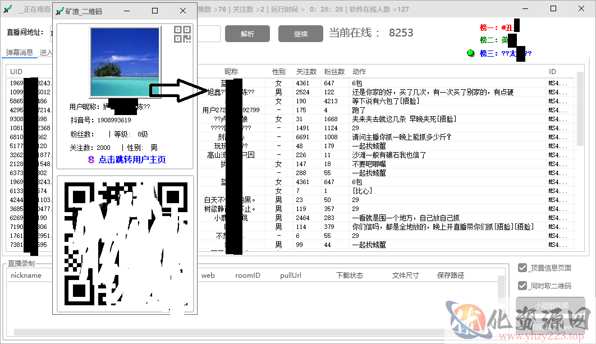Click the green ball icon beside 榜三
Viewport: 596px width, 344px height.
(470, 53)
